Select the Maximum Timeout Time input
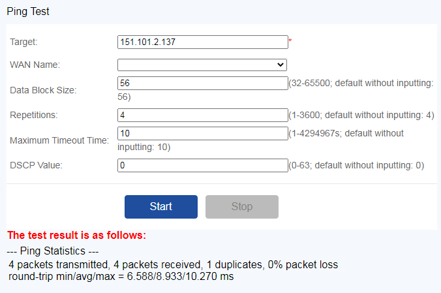This screenshot has height=293, width=441. coord(202,133)
